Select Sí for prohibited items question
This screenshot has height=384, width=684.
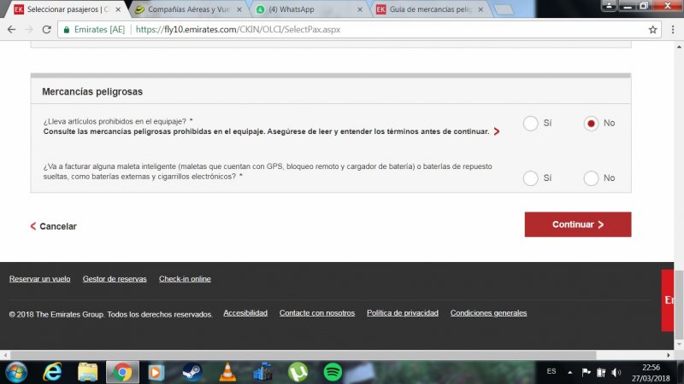tap(531, 123)
